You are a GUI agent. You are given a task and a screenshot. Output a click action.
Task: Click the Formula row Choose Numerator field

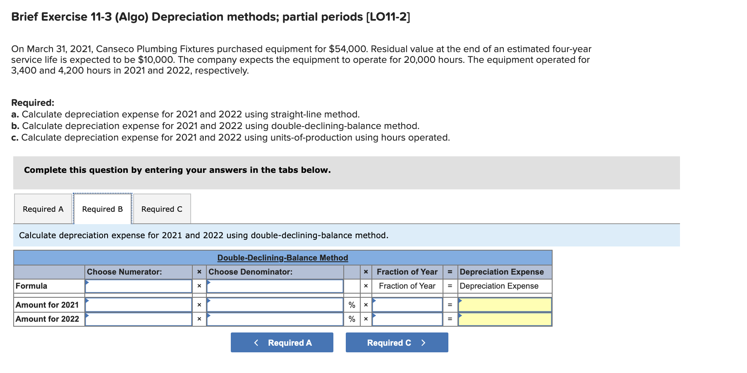pos(139,286)
